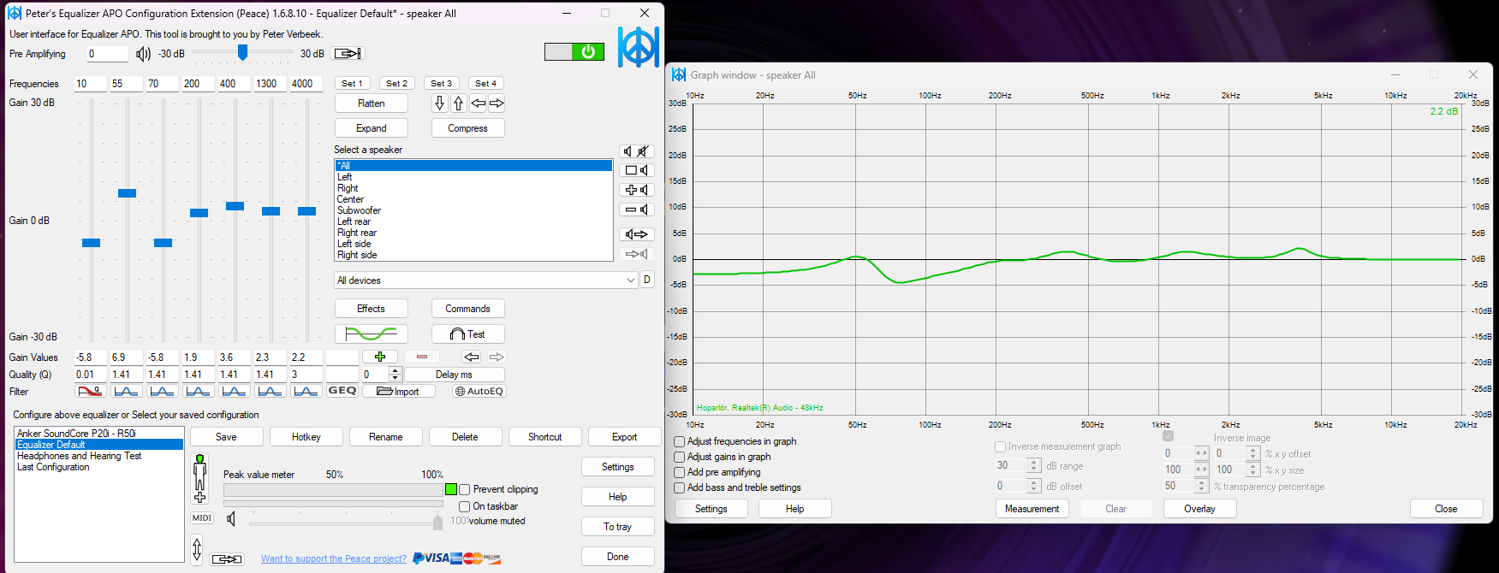Open the green curve graph button
This screenshot has width=1499, height=573.
pyautogui.click(x=371, y=334)
